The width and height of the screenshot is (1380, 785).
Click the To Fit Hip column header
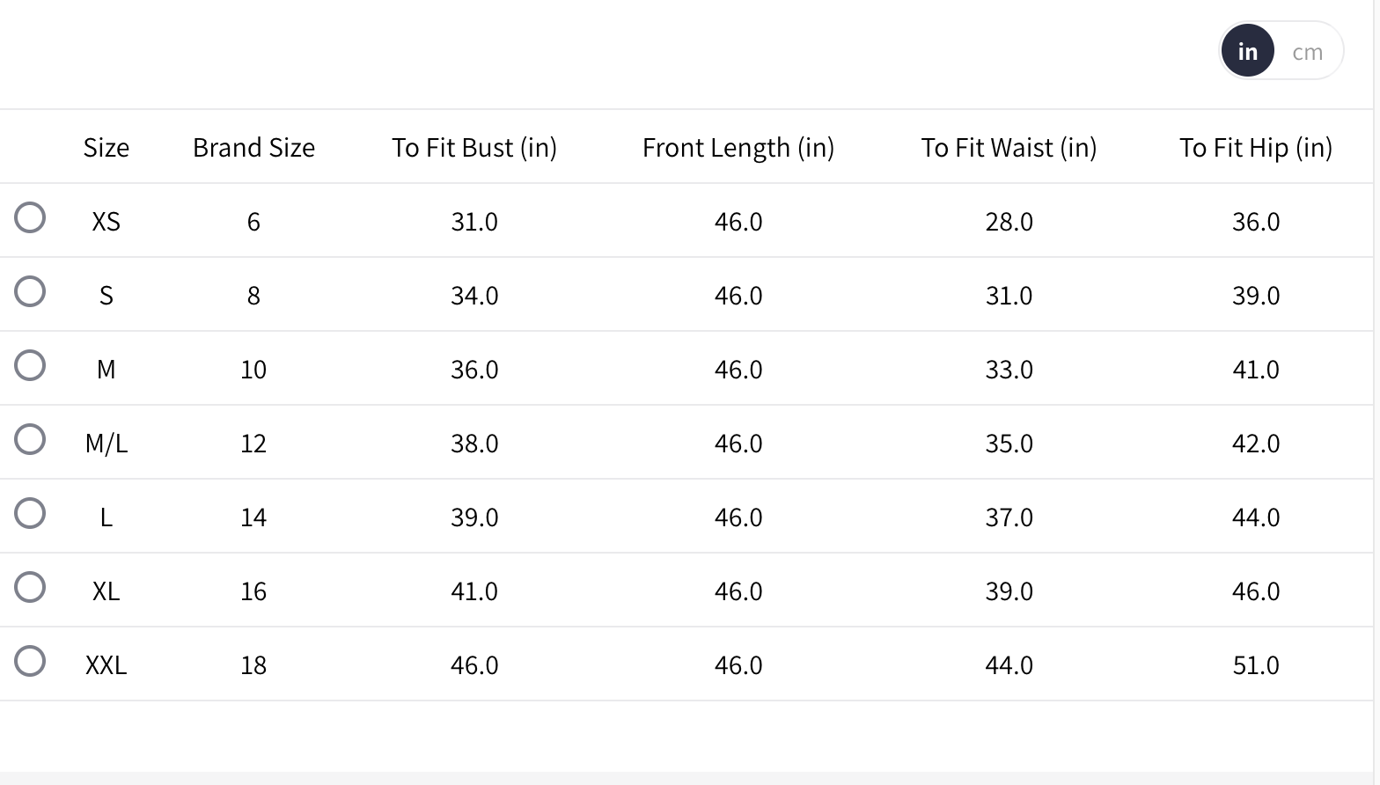[x=1256, y=148]
